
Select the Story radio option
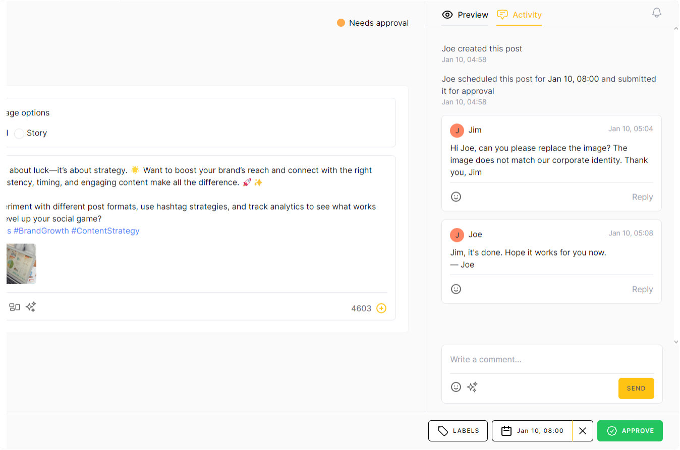point(19,134)
